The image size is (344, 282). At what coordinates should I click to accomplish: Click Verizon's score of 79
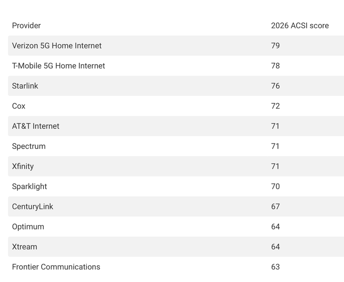(x=275, y=46)
